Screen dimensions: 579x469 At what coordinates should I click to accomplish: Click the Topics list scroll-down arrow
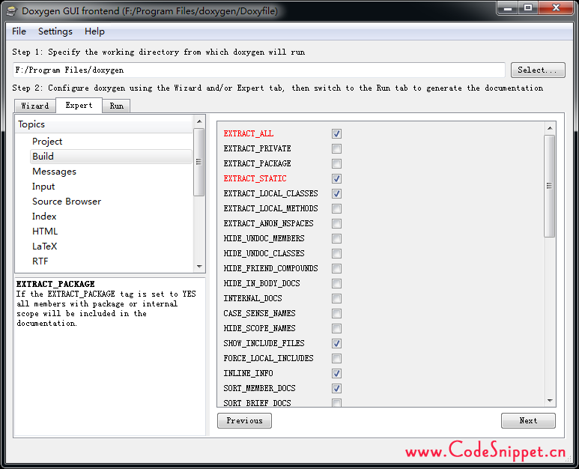point(199,267)
